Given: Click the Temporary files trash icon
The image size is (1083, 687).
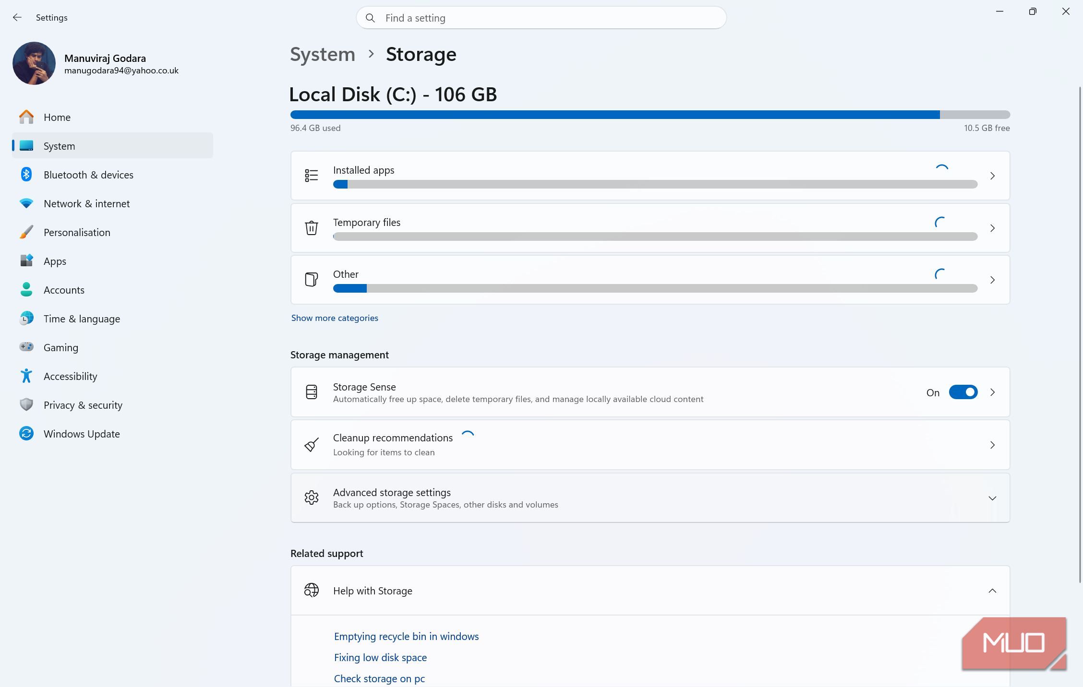Looking at the screenshot, I should click(312, 228).
